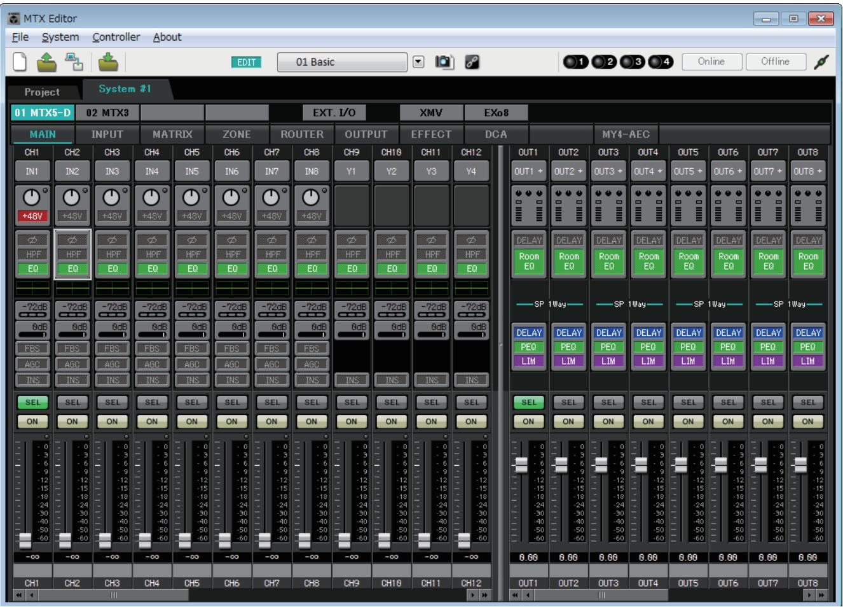This screenshot has width=843, height=607.
Task: Open the 01 Basic preset combo box
Action: tap(342, 62)
